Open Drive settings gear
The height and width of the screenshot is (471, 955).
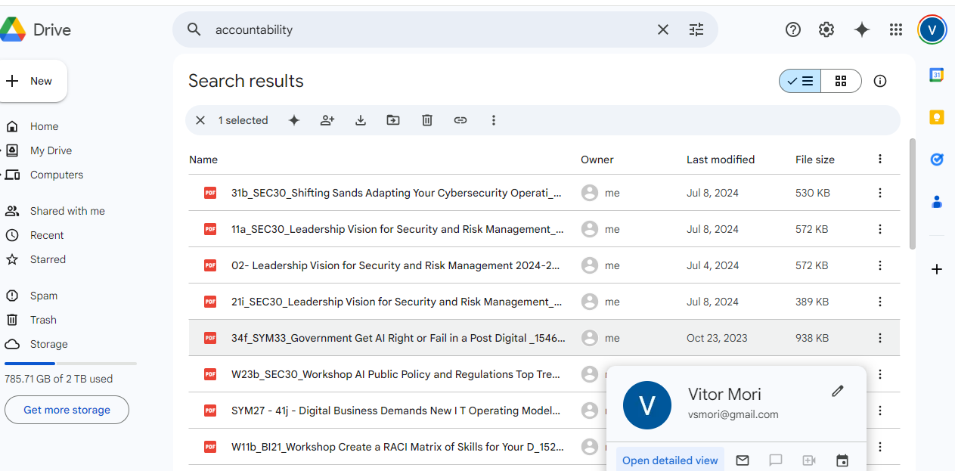[826, 29]
